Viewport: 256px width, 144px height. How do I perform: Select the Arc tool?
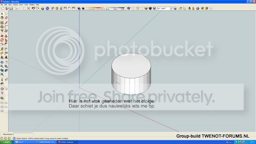(x=6, y=27)
